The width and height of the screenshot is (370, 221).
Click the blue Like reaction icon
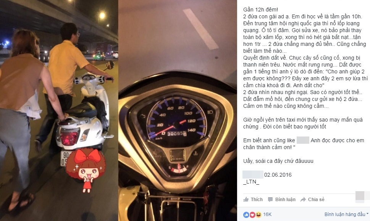point(246,214)
